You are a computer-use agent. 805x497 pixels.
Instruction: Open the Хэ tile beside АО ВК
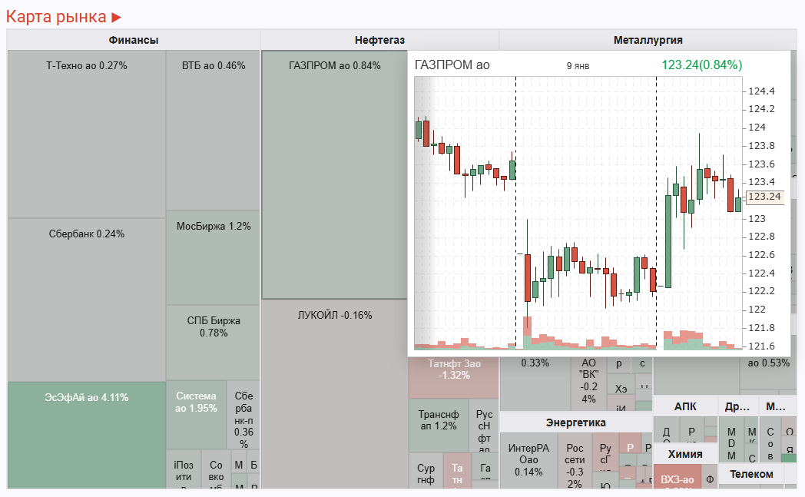point(621,389)
